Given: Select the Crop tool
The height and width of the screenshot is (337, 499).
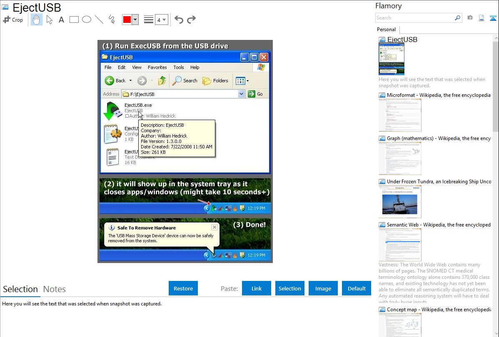Looking at the screenshot, I should pos(13,20).
